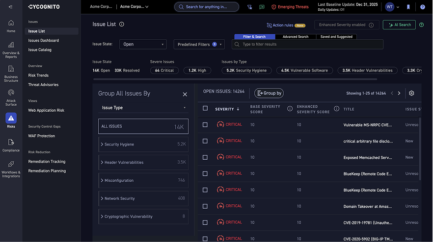Open Issues Dashboard in the side menu
Screen dimensions: 433x242
(44, 41)
